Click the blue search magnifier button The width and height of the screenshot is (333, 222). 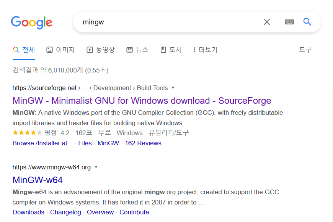(307, 22)
